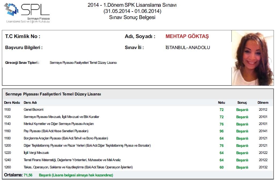Click the Notu column header

pyautogui.click(x=222, y=102)
